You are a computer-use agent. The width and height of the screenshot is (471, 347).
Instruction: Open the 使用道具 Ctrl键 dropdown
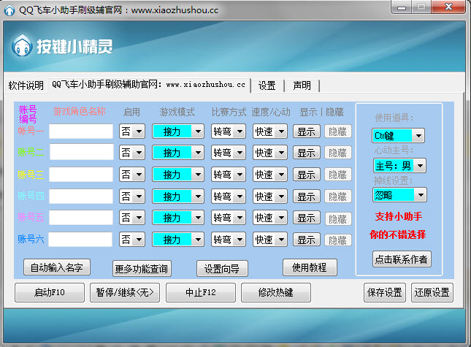click(398, 135)
